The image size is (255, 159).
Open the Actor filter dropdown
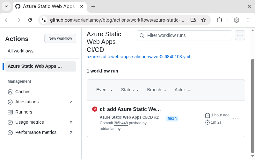(182, 90)
